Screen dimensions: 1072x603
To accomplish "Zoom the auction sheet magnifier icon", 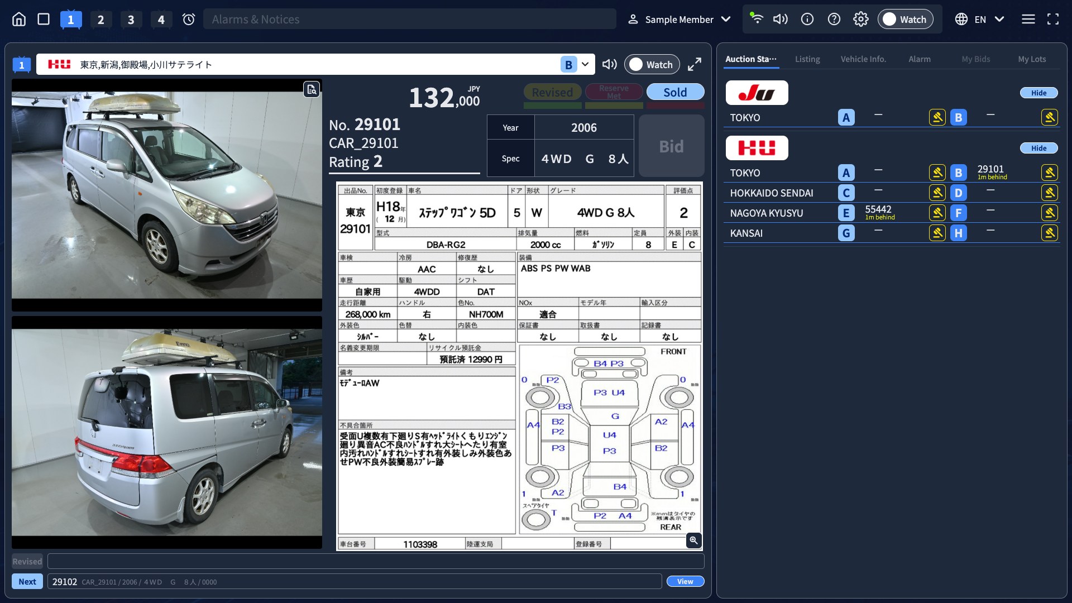I will coord(693,540).
